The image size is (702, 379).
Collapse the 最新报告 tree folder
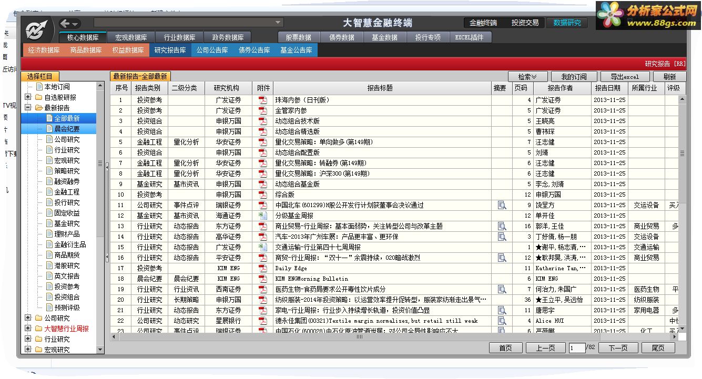click(x=28, y=108)
